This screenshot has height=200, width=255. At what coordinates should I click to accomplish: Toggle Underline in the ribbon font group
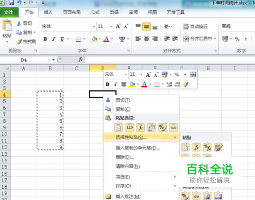(x=62, y=39)
